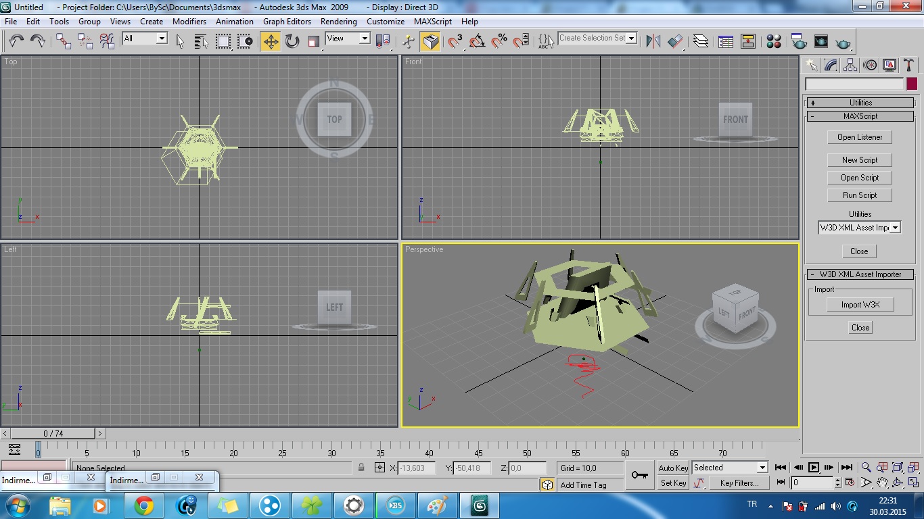Screen dimensions: 924x519
Task: Open the Graph Editors menu
Action: [x=287, y=22]
